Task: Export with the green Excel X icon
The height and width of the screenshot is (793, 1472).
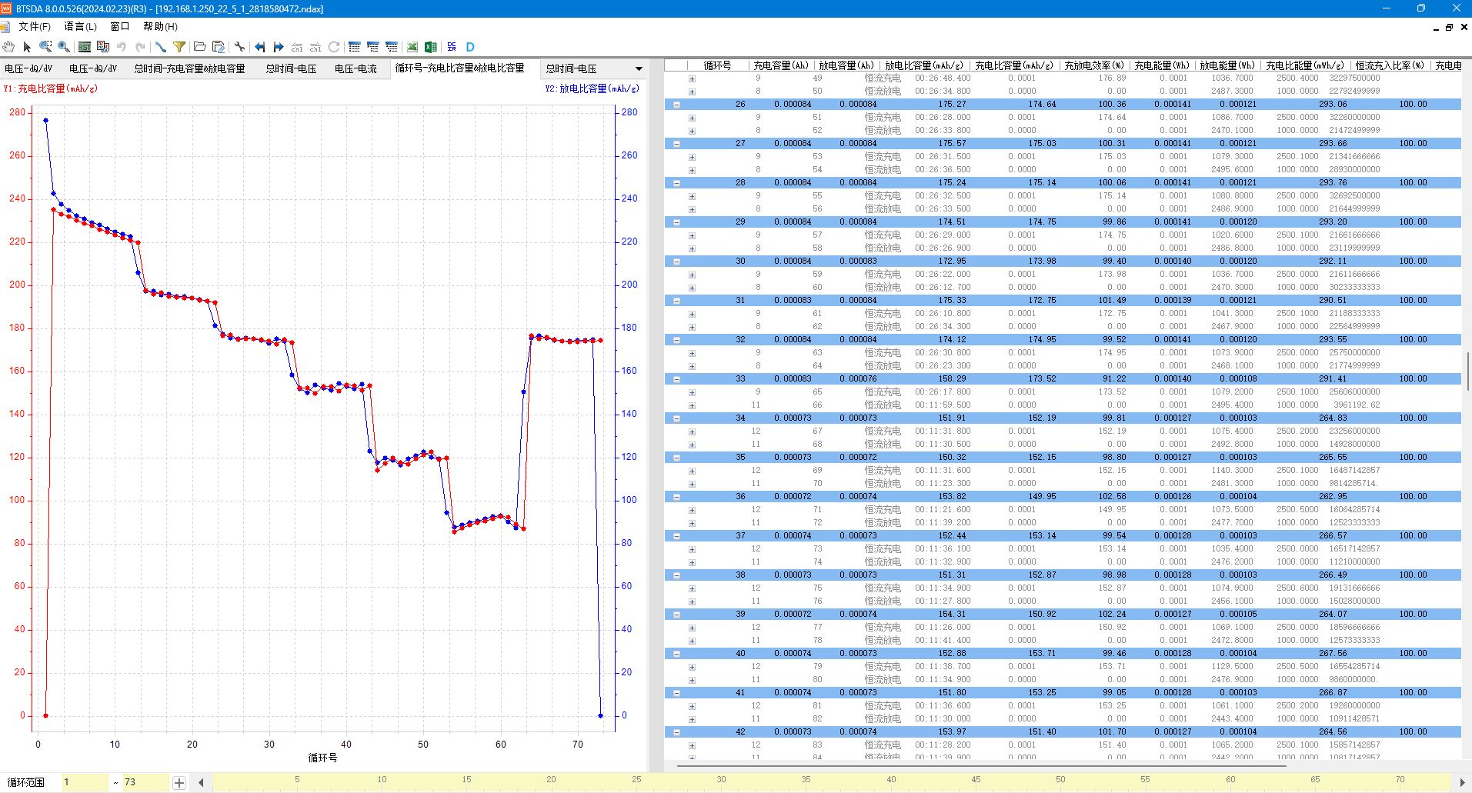Action: 431,47
